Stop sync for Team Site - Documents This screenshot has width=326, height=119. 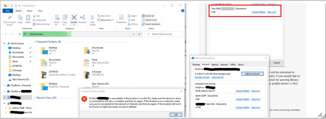point(256,108)
